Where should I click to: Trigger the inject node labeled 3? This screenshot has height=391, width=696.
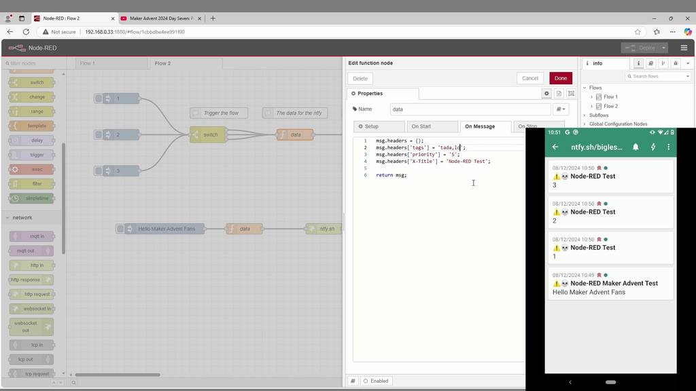pyautogui.click(x=99, y=170)
